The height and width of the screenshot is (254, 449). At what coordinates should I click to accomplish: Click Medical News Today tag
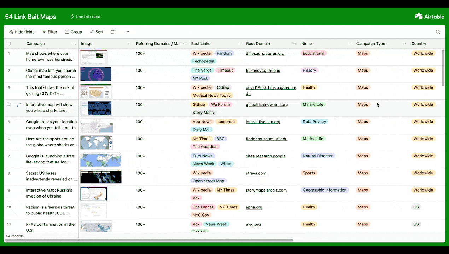coord(211,96)
